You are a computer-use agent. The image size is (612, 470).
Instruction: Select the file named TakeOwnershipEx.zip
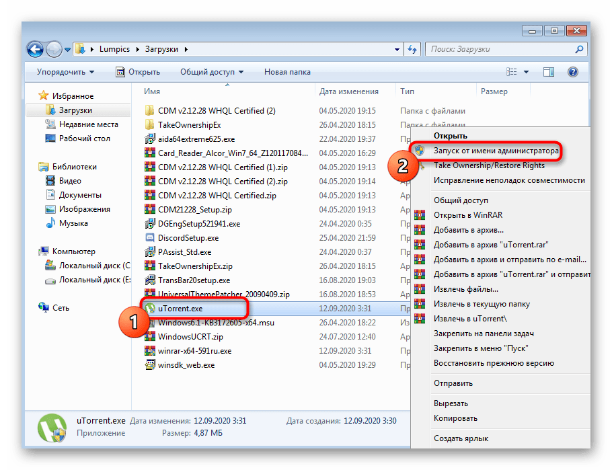195,266
